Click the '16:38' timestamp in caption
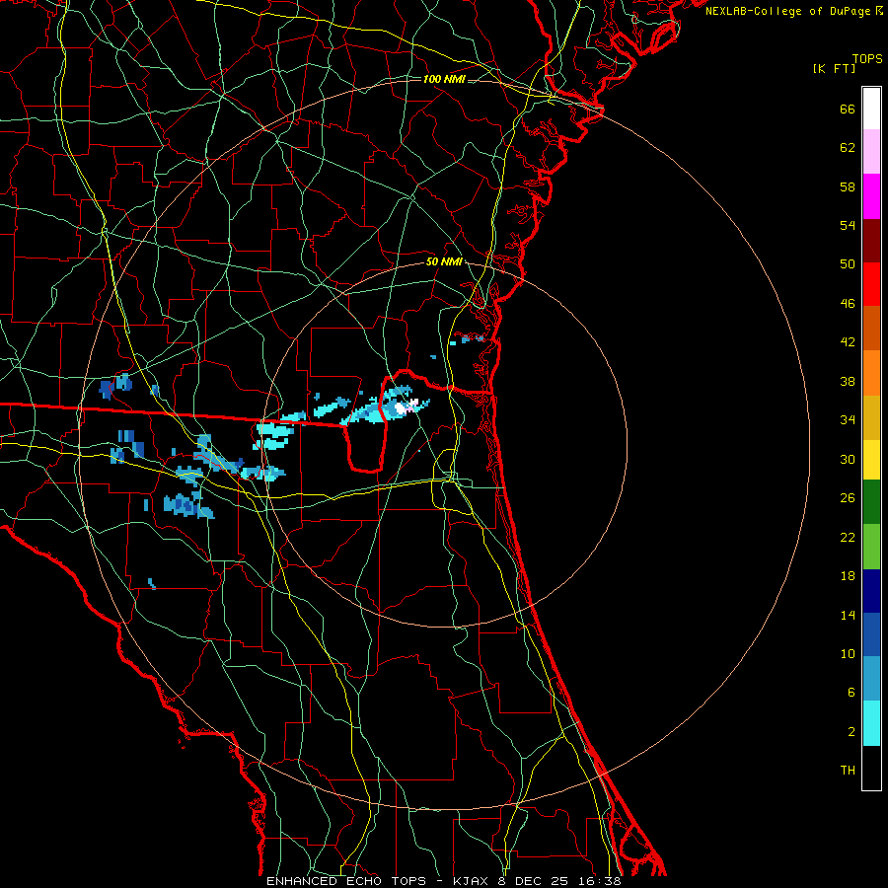 pos(600,881)
